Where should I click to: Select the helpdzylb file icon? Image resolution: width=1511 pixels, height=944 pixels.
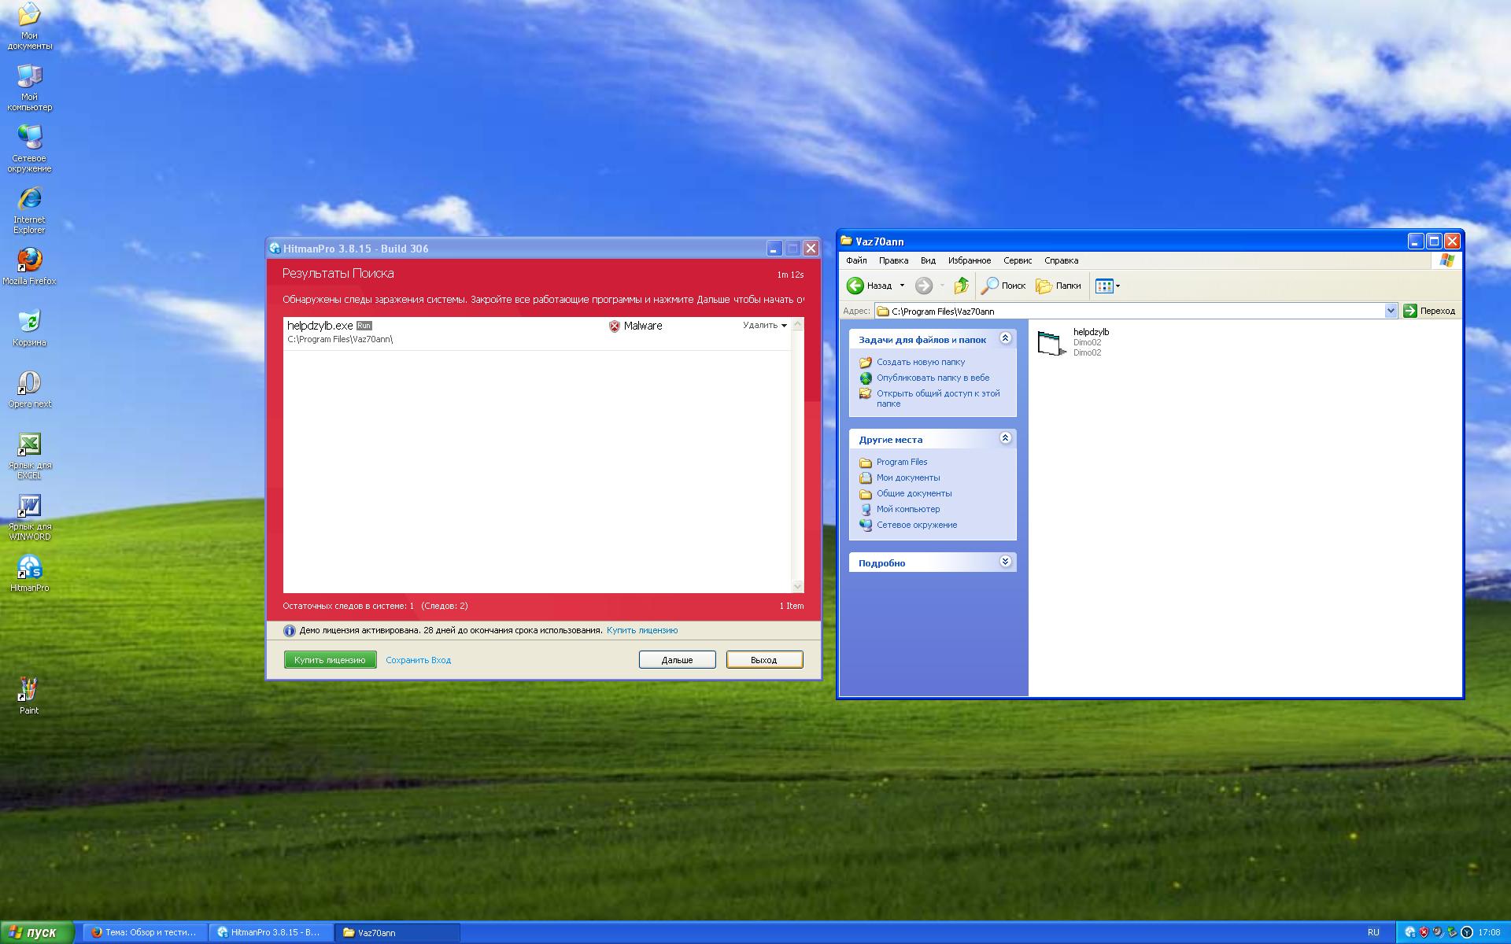(x=1051, y=343)
